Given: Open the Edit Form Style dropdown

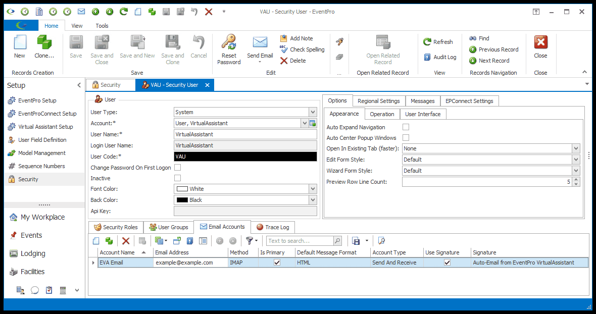Looking at the screenshot, I should click(x=576, y=160).
